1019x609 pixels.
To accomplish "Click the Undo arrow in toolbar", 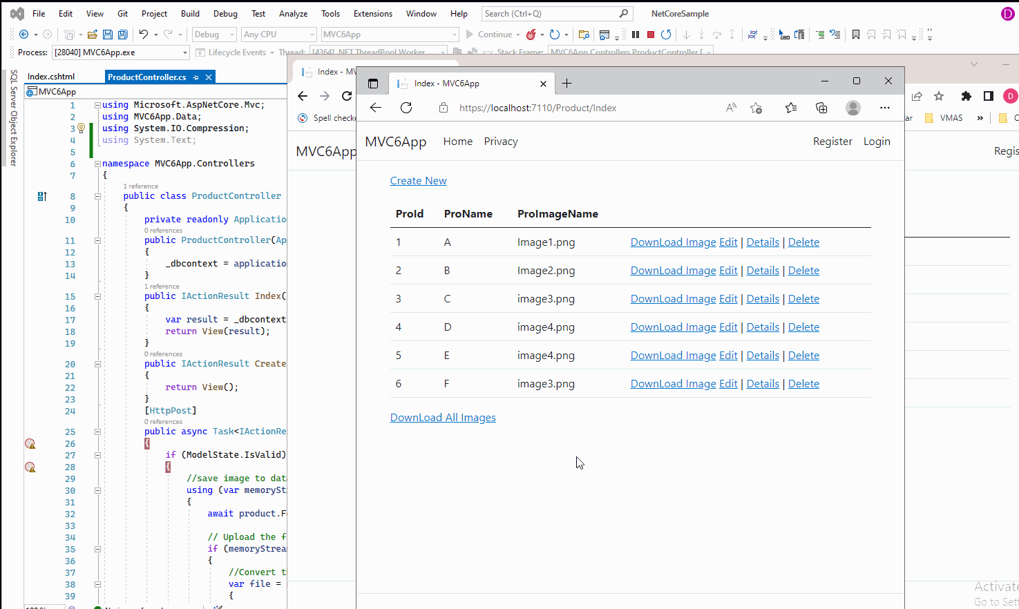I will [143, 35].
